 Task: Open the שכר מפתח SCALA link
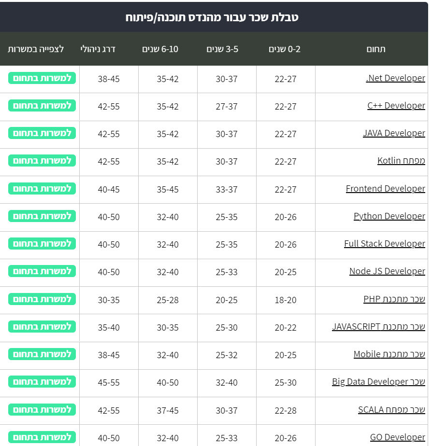(x=391, y=410)
